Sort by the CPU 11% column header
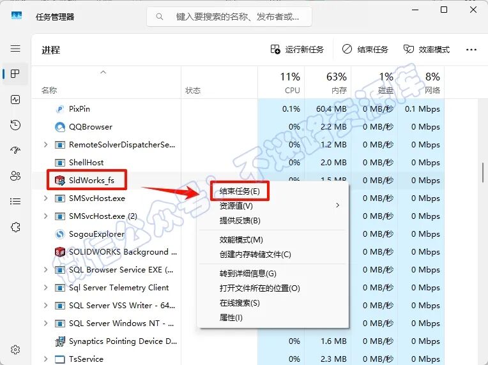488x365 pixels. (x=281, y=83)
